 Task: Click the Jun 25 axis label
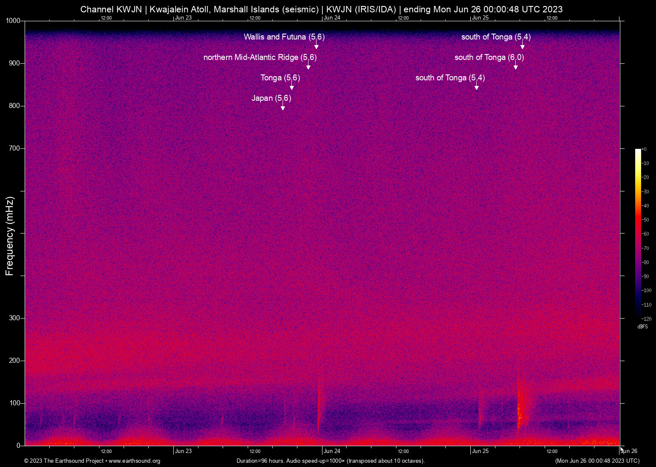(x=481, y=451)
